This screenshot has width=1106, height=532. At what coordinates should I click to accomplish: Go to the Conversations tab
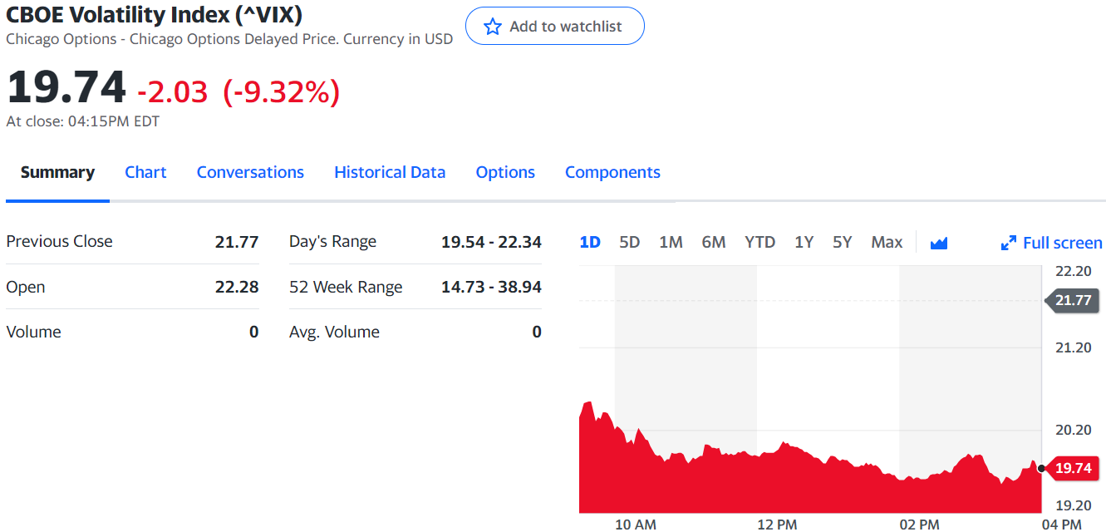[x=250, y=172]
